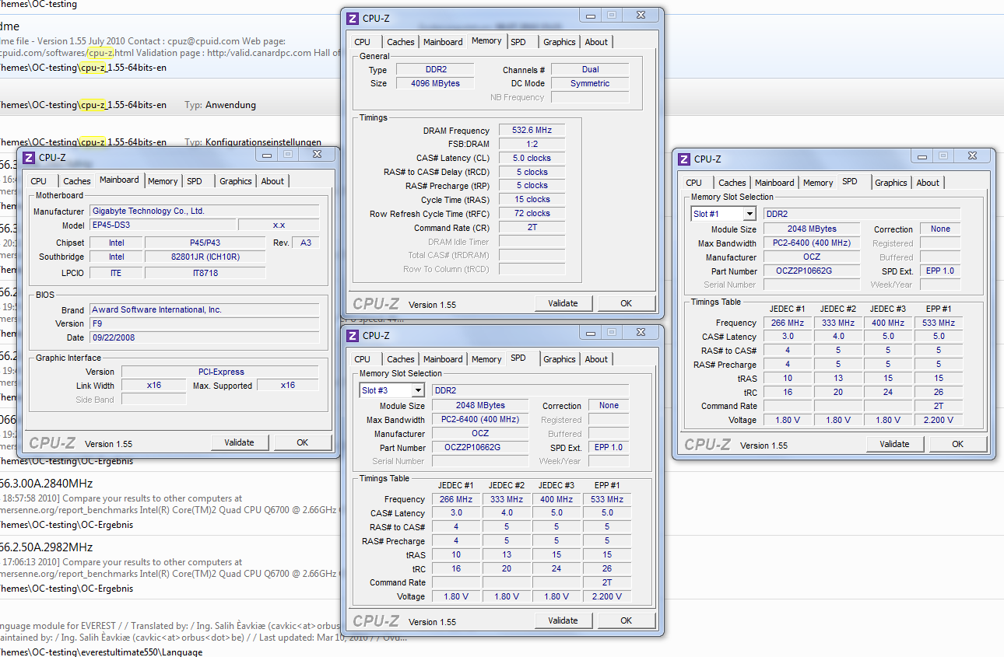Select Graphic Interface Version PCI-Express

[219, 372]
